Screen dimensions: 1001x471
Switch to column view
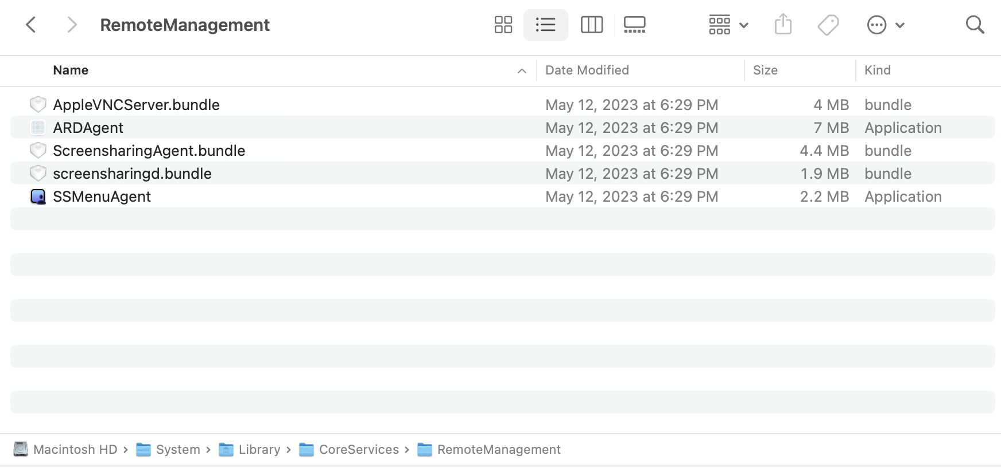click(592, 25)
